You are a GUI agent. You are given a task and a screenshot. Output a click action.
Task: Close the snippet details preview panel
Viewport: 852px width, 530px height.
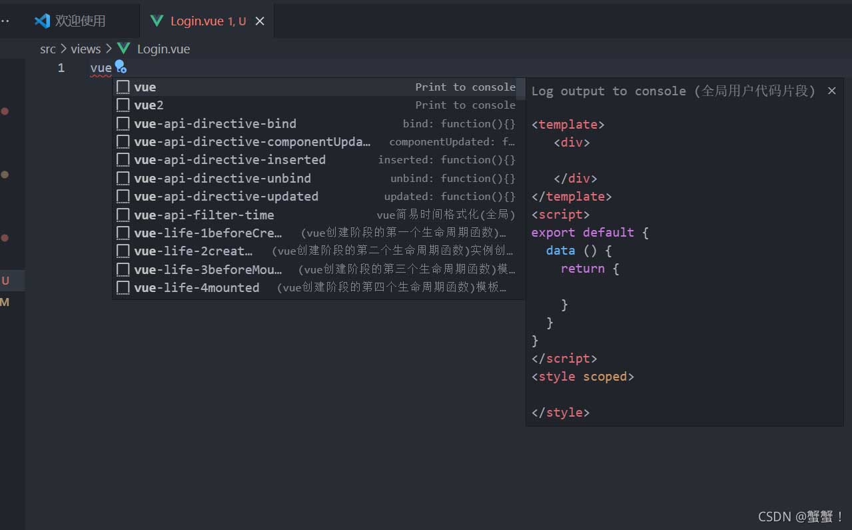831,91
